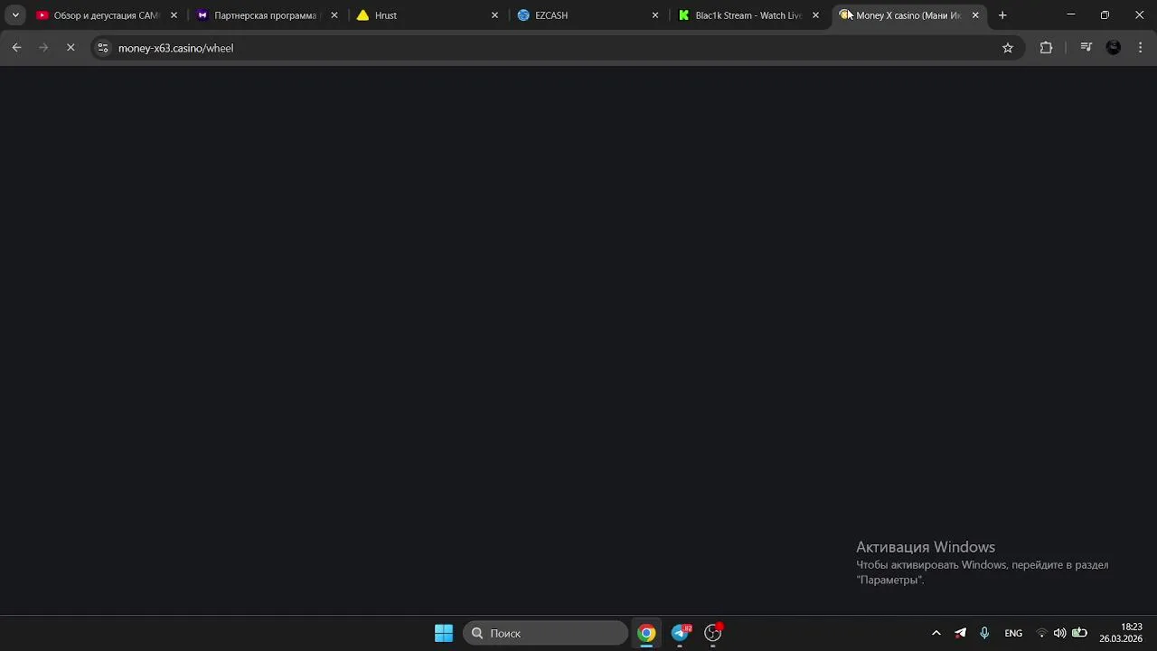Open the OBS taskbar app icon
The width and height of the screenshot is (1157, 651).
point(713,633)
